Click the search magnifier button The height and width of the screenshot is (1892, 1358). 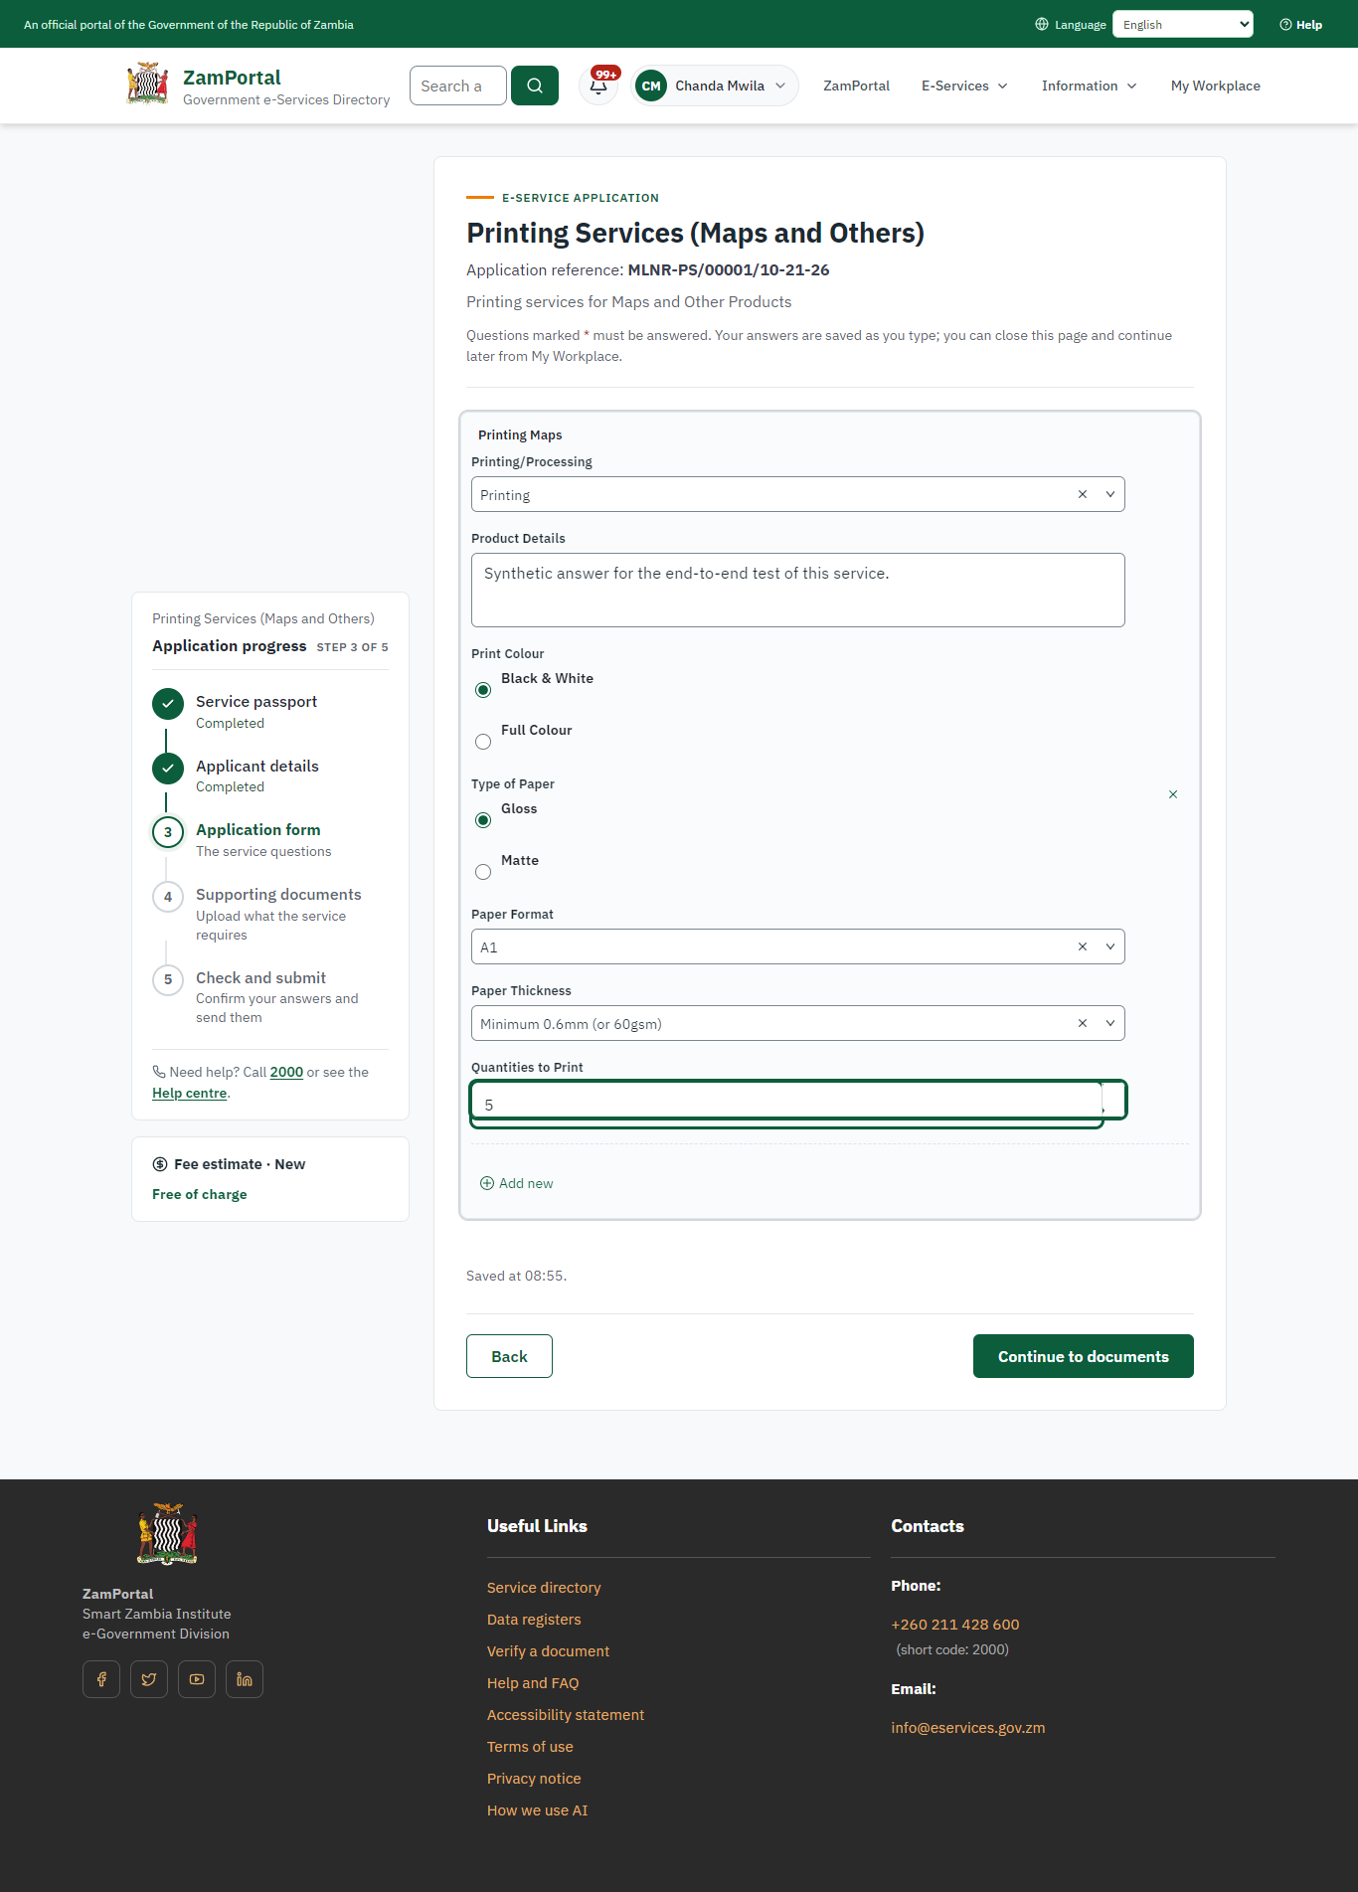(535, 86)
